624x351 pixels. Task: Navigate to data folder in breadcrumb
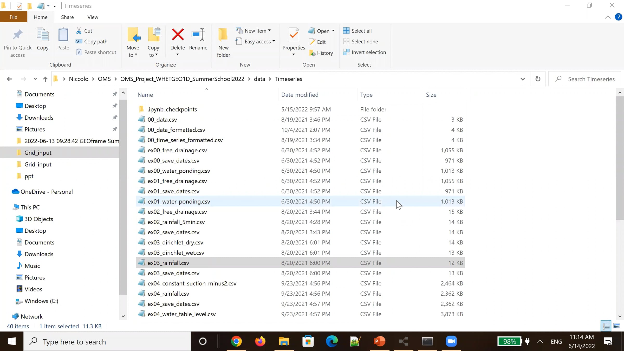point(259,79)
